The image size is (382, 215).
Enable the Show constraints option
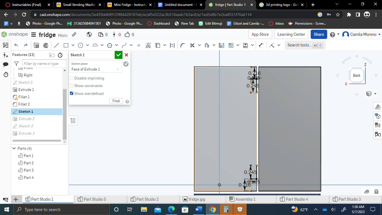(x=72, y=86)
